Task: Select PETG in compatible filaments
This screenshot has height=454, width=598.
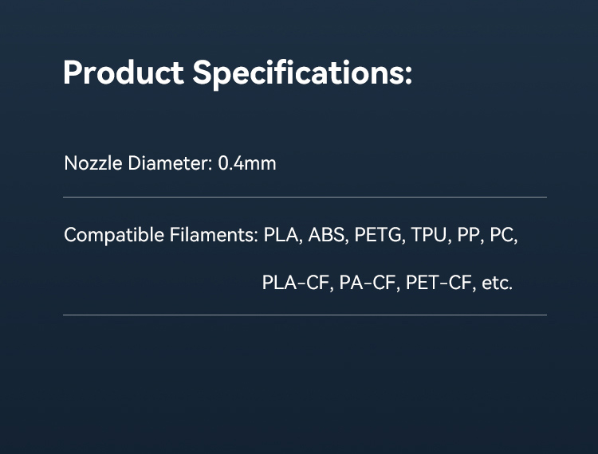Action: [380, 235]
